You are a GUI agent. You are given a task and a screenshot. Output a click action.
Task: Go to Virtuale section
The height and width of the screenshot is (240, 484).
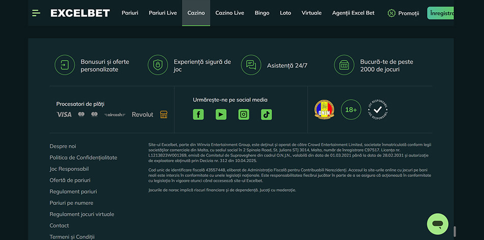pyautogui.click(x=311, y=13)
